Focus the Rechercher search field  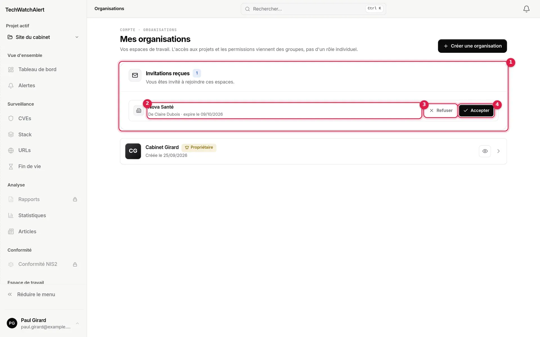point(313,9)
